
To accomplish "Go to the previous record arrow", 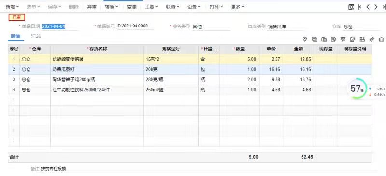I will [368, 7].
